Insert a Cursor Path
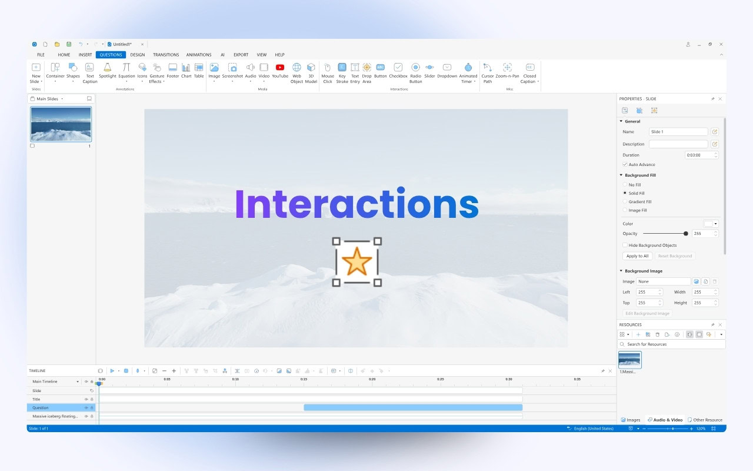Image resolution: width=753 pixels, height=471 pixels. click(488, 73)
